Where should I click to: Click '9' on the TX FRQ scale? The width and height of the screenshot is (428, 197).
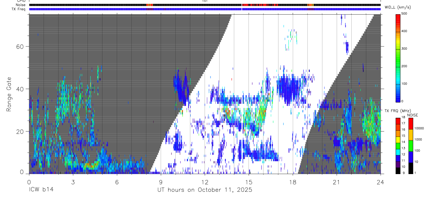[x=403, y=173]
